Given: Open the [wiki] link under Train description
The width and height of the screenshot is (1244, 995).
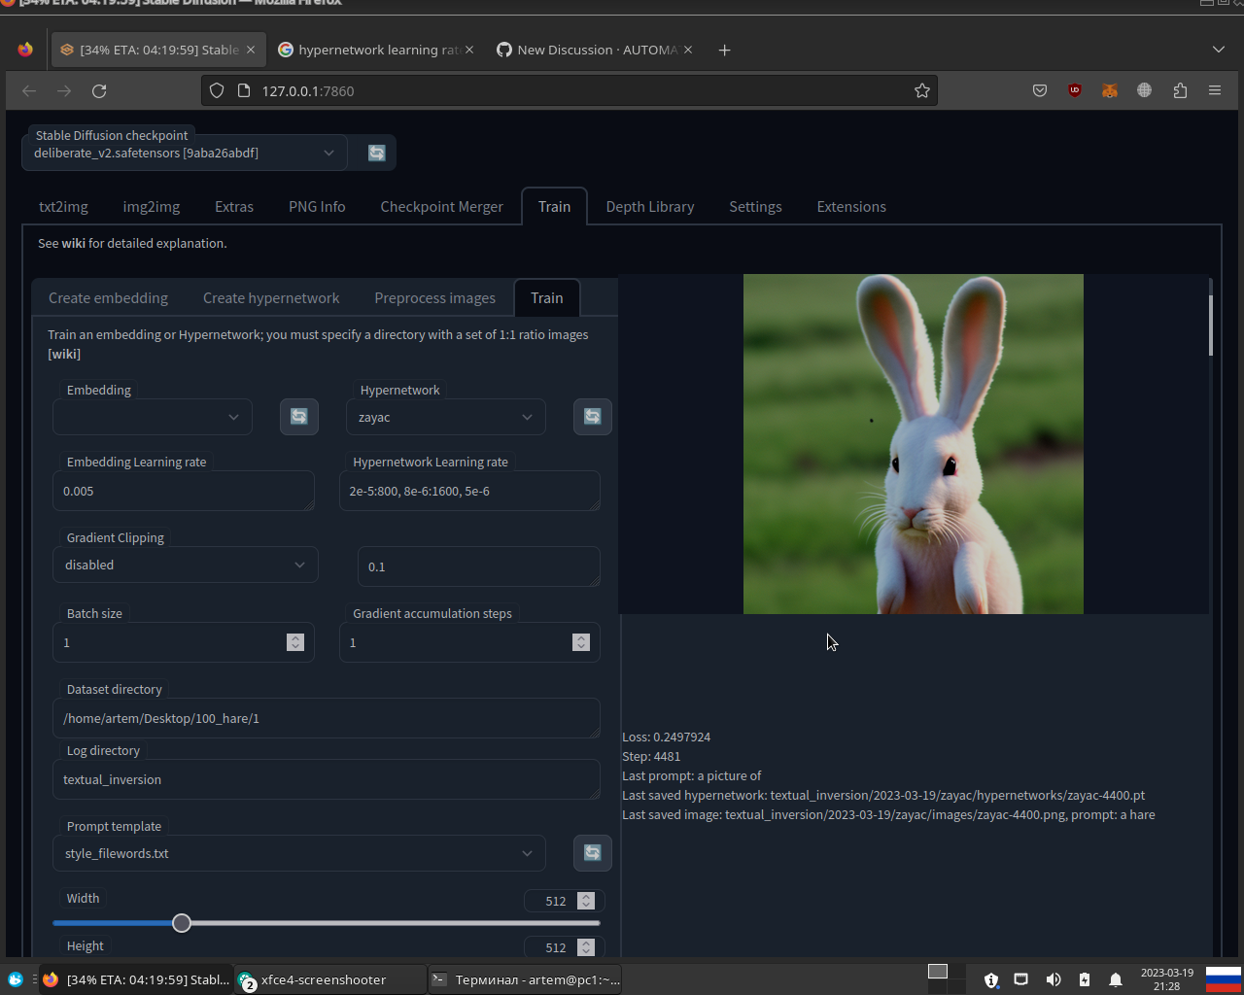Looking at the screenshot, I should point(64,354).
